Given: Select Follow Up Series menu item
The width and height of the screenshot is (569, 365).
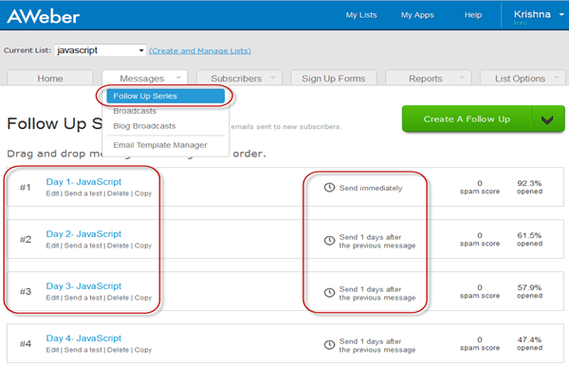Looking at the screenshot, I should coord(165,96).
